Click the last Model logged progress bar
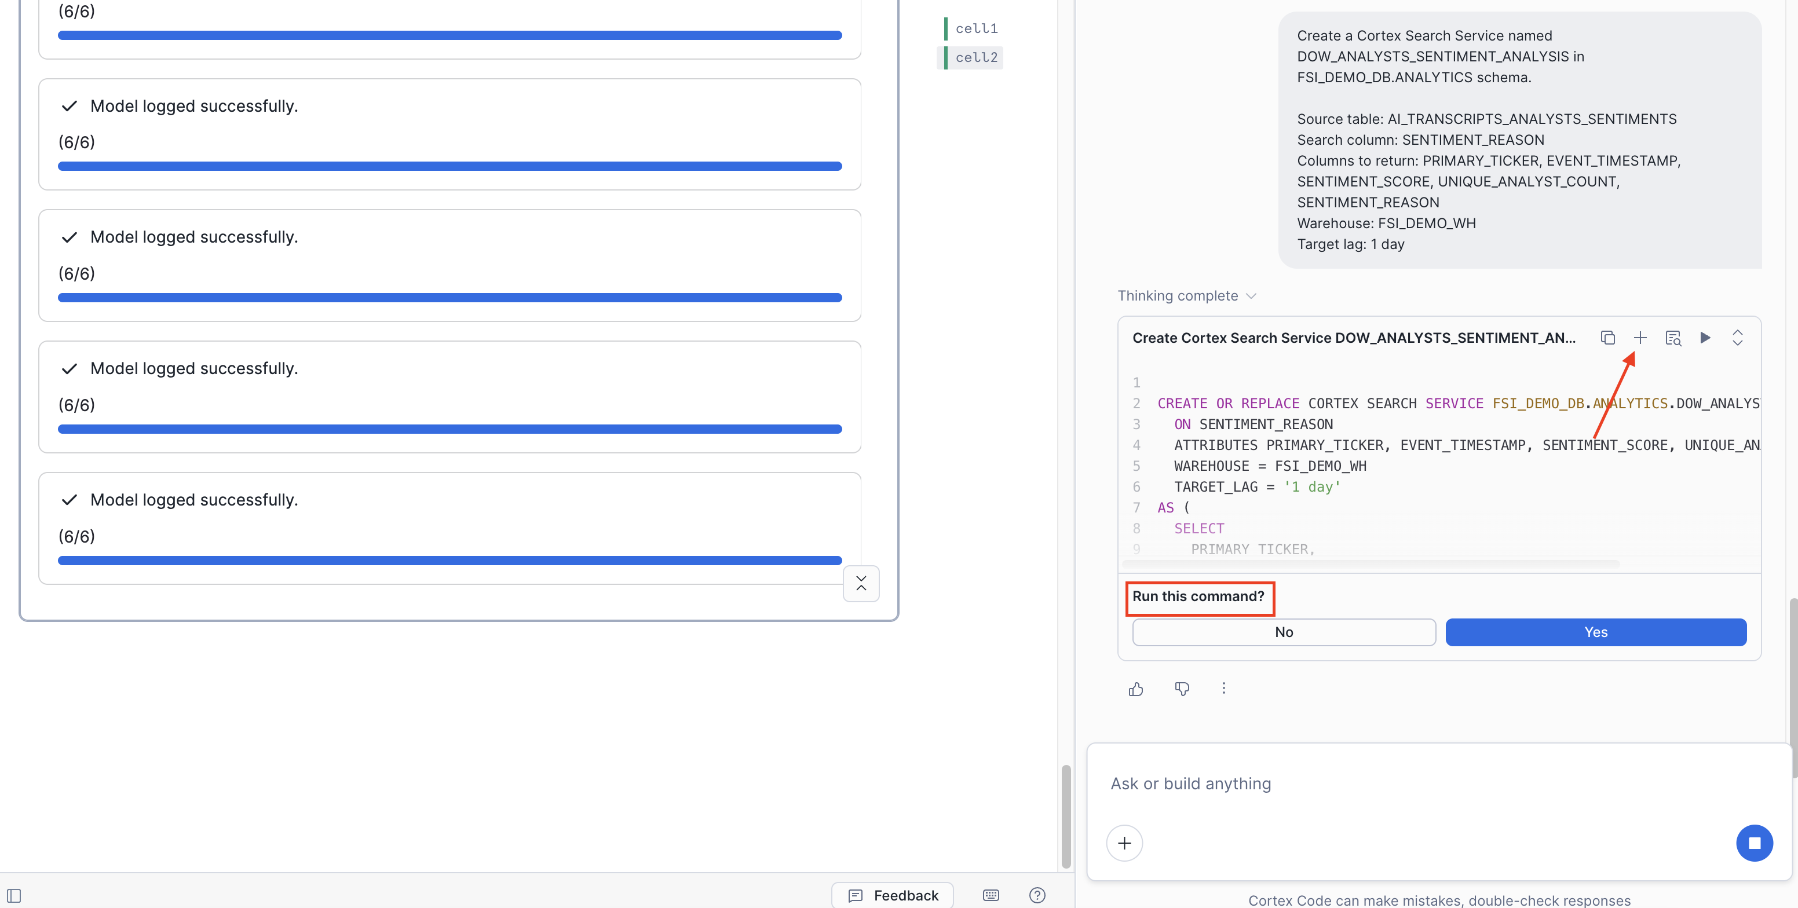This screenshot has height=908, width=1798. [450, 561]
